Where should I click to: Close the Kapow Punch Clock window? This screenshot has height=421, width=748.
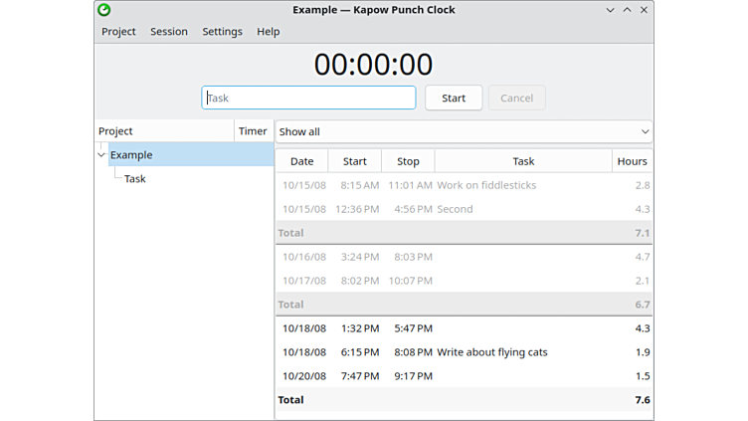click(x=644, y=10)
